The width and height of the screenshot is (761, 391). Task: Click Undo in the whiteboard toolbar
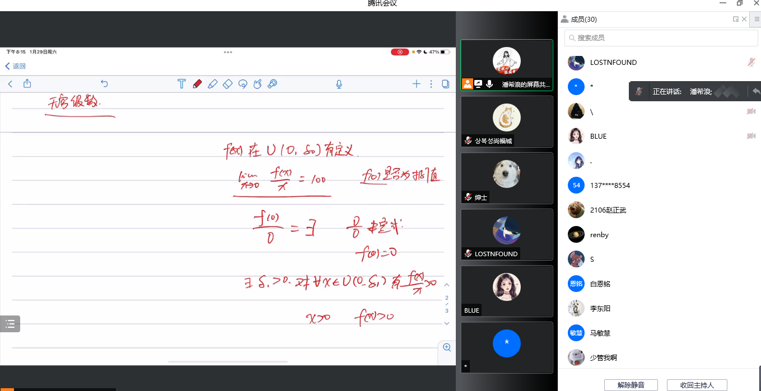pyautogui.click(x=104, y=83)
